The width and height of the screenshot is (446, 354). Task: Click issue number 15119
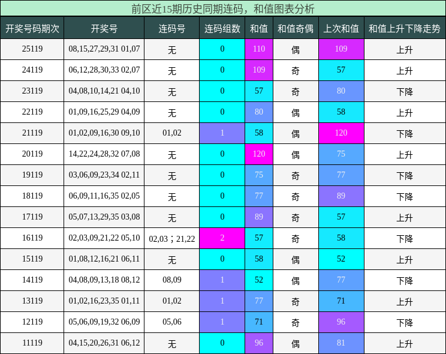32,259
